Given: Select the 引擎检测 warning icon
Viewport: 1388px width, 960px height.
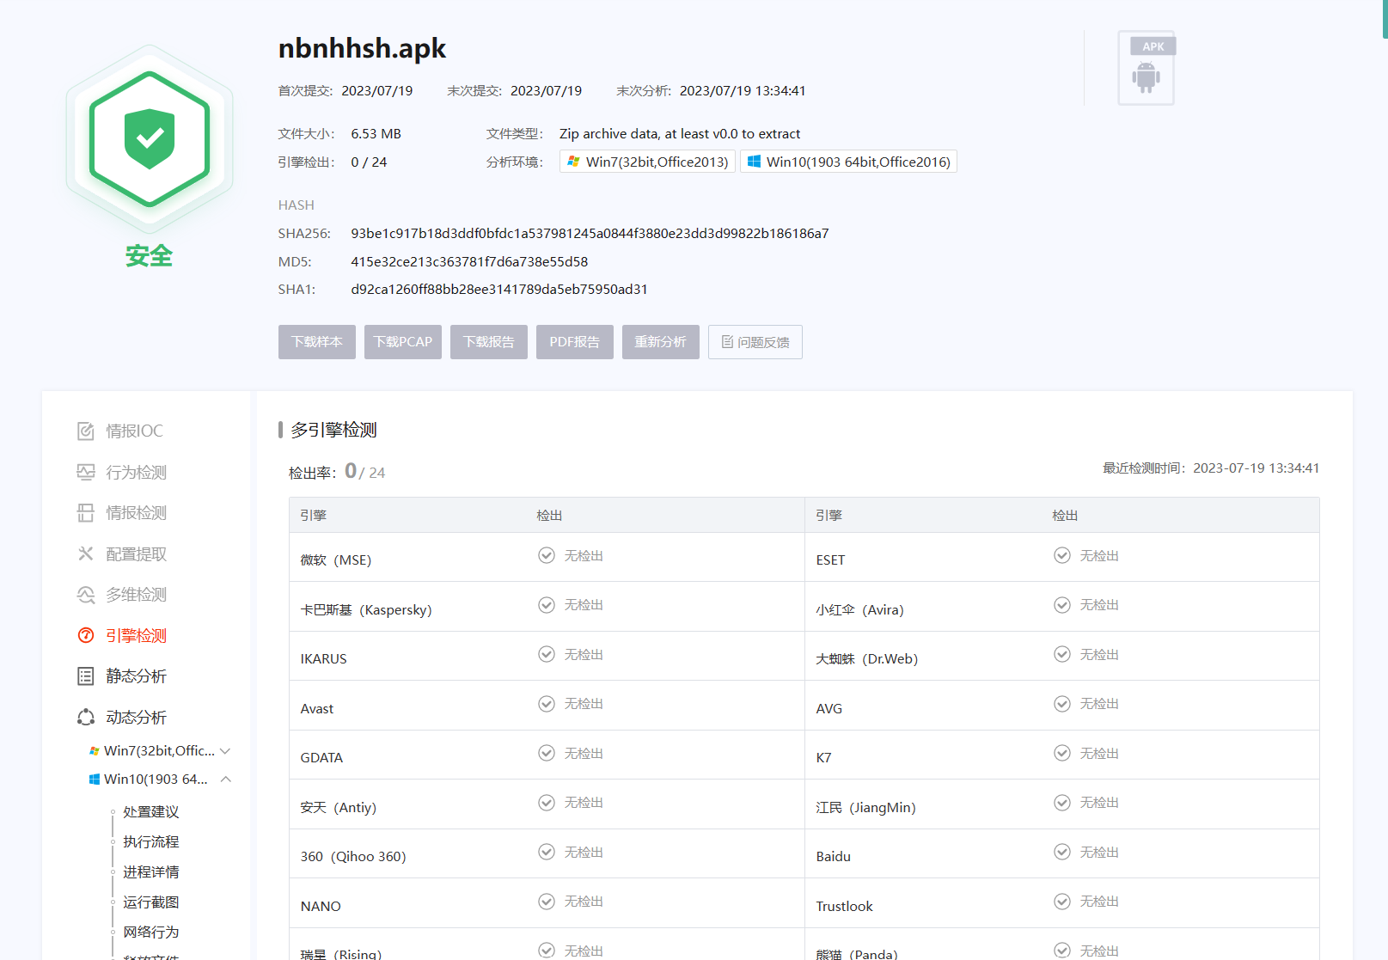Looking at the screenshot, I should [x=86, y=635].
